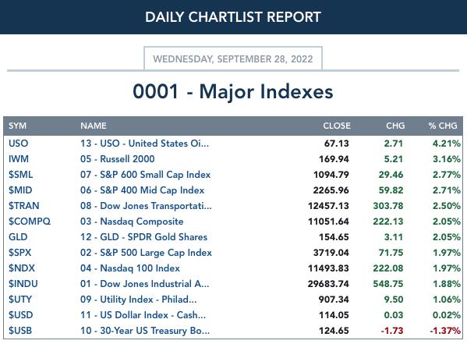The image size is (467, 344).
Task: Open the Russell 2000 chart name
Action: 118,159
